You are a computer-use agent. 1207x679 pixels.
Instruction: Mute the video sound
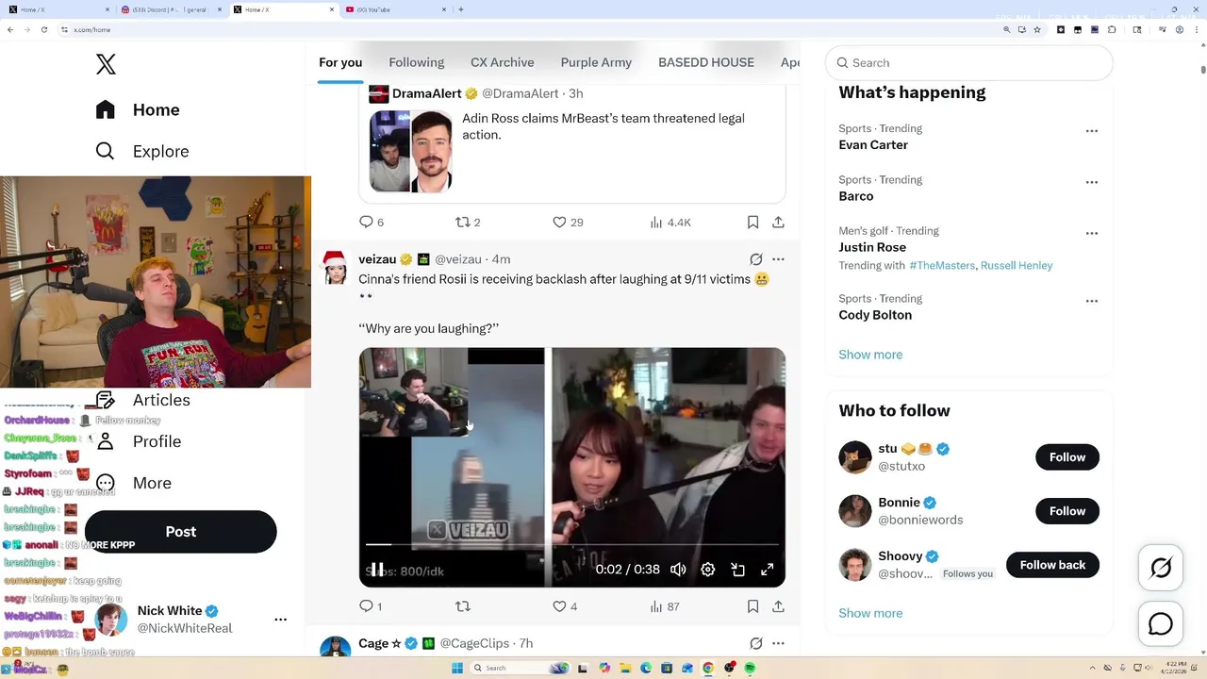678,570
